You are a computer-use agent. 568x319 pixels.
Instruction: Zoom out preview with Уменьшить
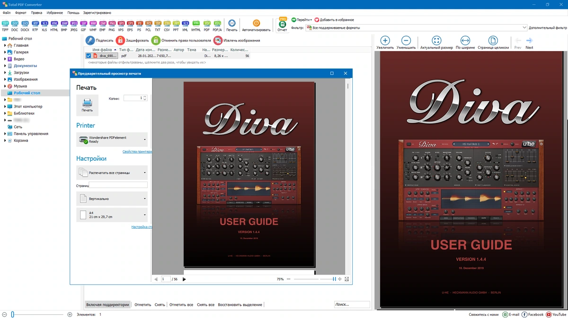pyautogui.click(x=406, y=43)
